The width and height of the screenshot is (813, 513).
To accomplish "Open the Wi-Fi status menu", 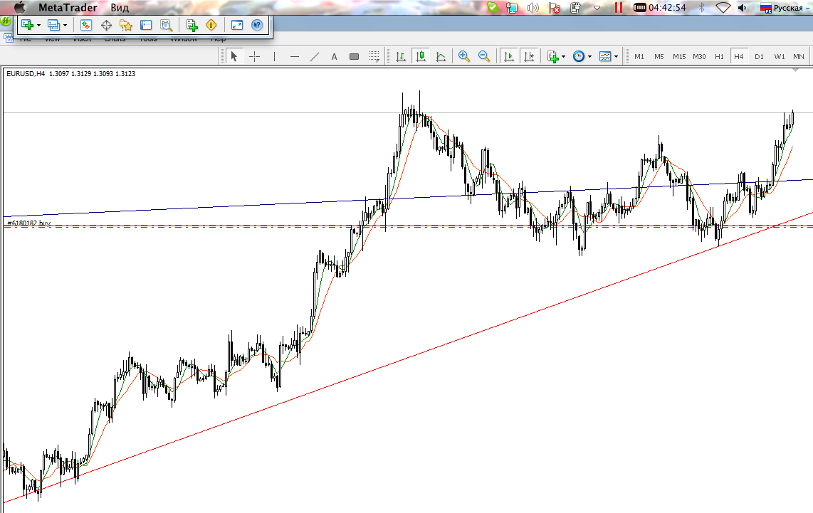I will [723, 7].
